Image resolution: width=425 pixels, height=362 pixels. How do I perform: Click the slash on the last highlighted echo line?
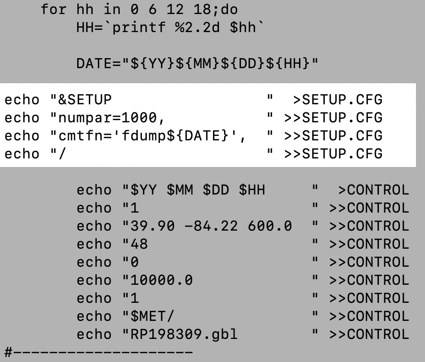tap(63, 154)
